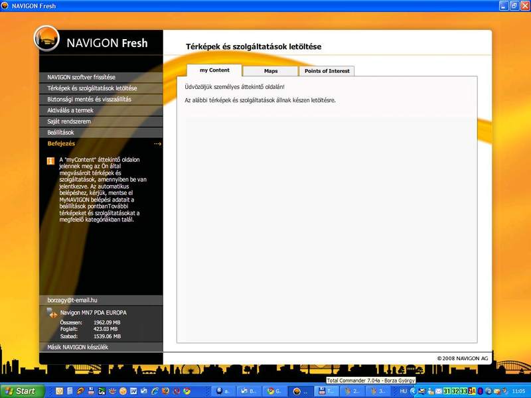Click the green 33 tray indicator
This screenshot has height=398, width=531.
click(x=464, y=391)
